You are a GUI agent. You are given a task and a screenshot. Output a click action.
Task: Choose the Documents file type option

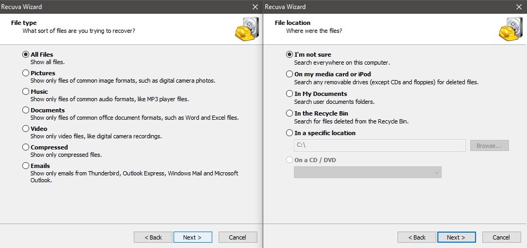click(x=26, y=110)
